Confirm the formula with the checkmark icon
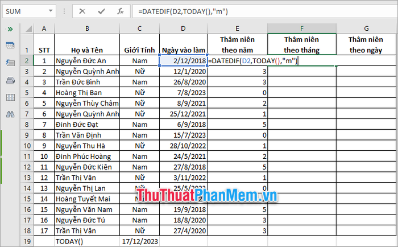Image resolution: width=398 pixels, height=247 pixels. [102, 11]
